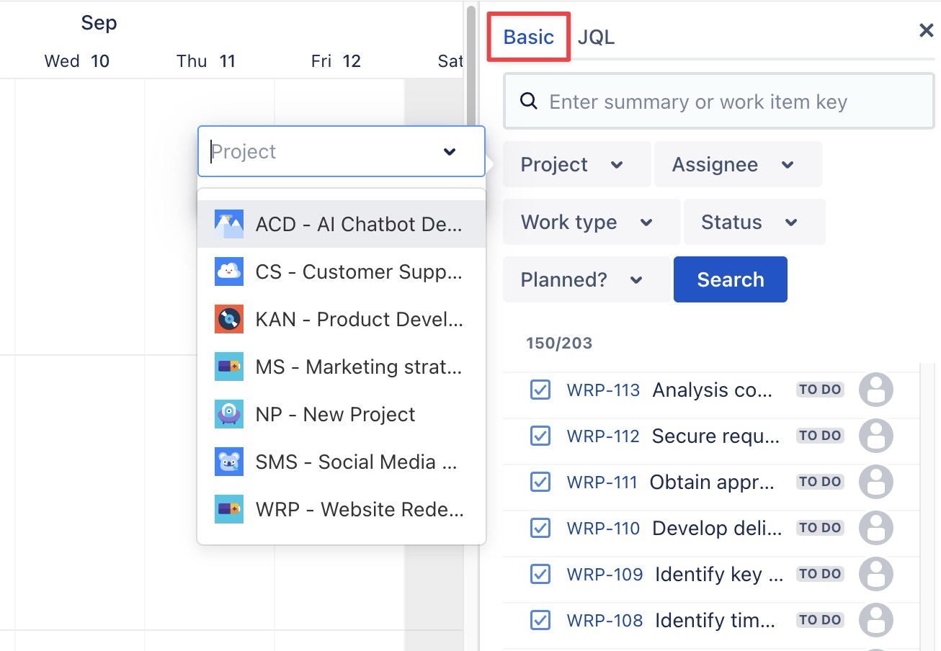Uncheck the WRP-113 work item checkbox

[540, 390]
